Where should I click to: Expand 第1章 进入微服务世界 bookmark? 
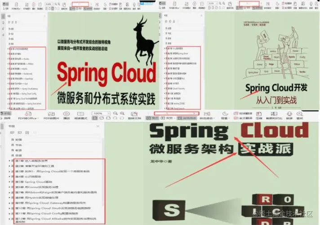point(9,161)
